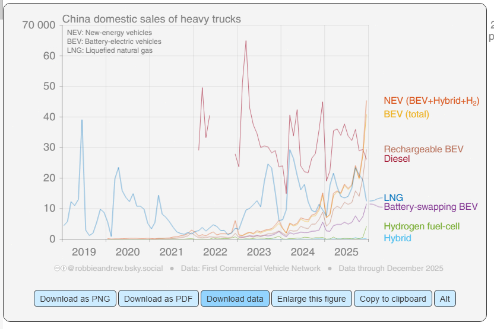The image size is (494, 329).
Task: Copy the chart to clipboard
Action: tap(392, 299)
